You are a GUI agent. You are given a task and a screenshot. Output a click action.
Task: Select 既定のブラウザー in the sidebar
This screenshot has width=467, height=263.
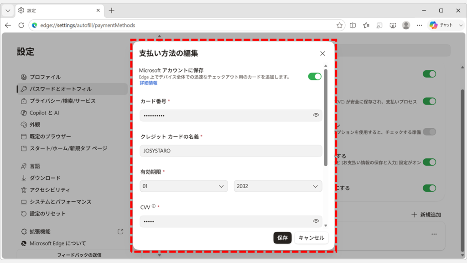[x=73, y=136]
